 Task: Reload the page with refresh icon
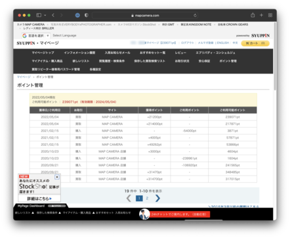pyautogui.click(x=195, y=15)
